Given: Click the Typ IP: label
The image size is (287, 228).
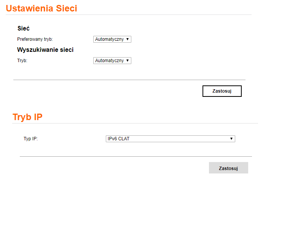Looking at the screenshot, I should tap(31, 139).
